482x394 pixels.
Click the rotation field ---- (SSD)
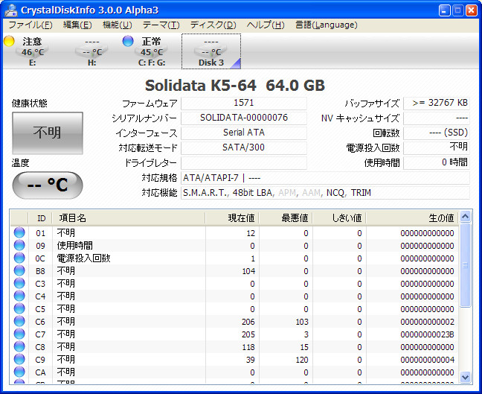tap(437, 133)
